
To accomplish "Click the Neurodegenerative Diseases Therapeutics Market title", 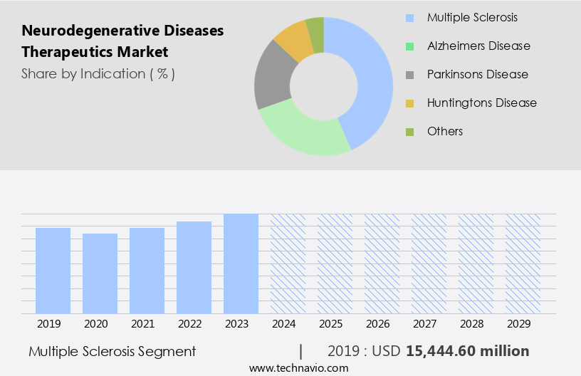I will 122,41.
